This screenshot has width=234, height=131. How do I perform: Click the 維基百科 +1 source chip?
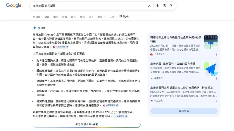coord(121,116)
